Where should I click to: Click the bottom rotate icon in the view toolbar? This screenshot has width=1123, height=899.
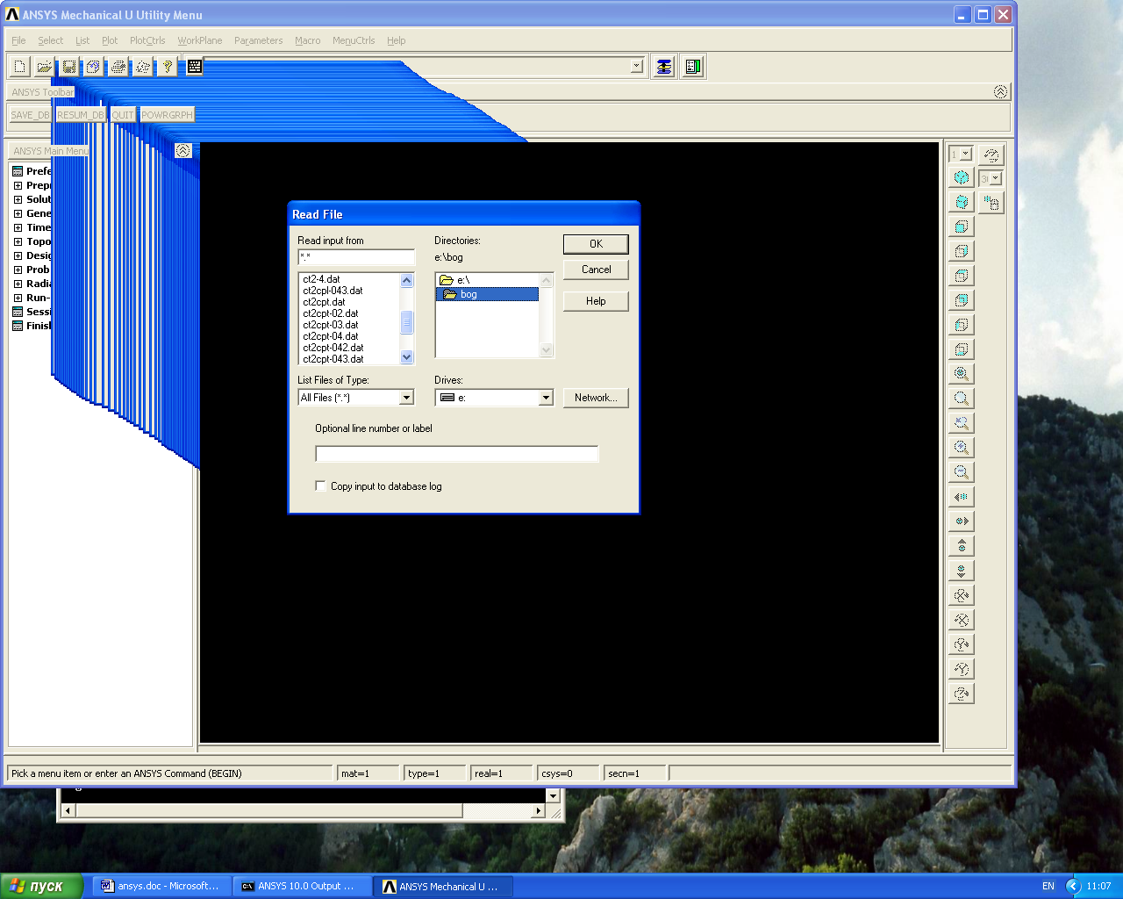[962, 694]
